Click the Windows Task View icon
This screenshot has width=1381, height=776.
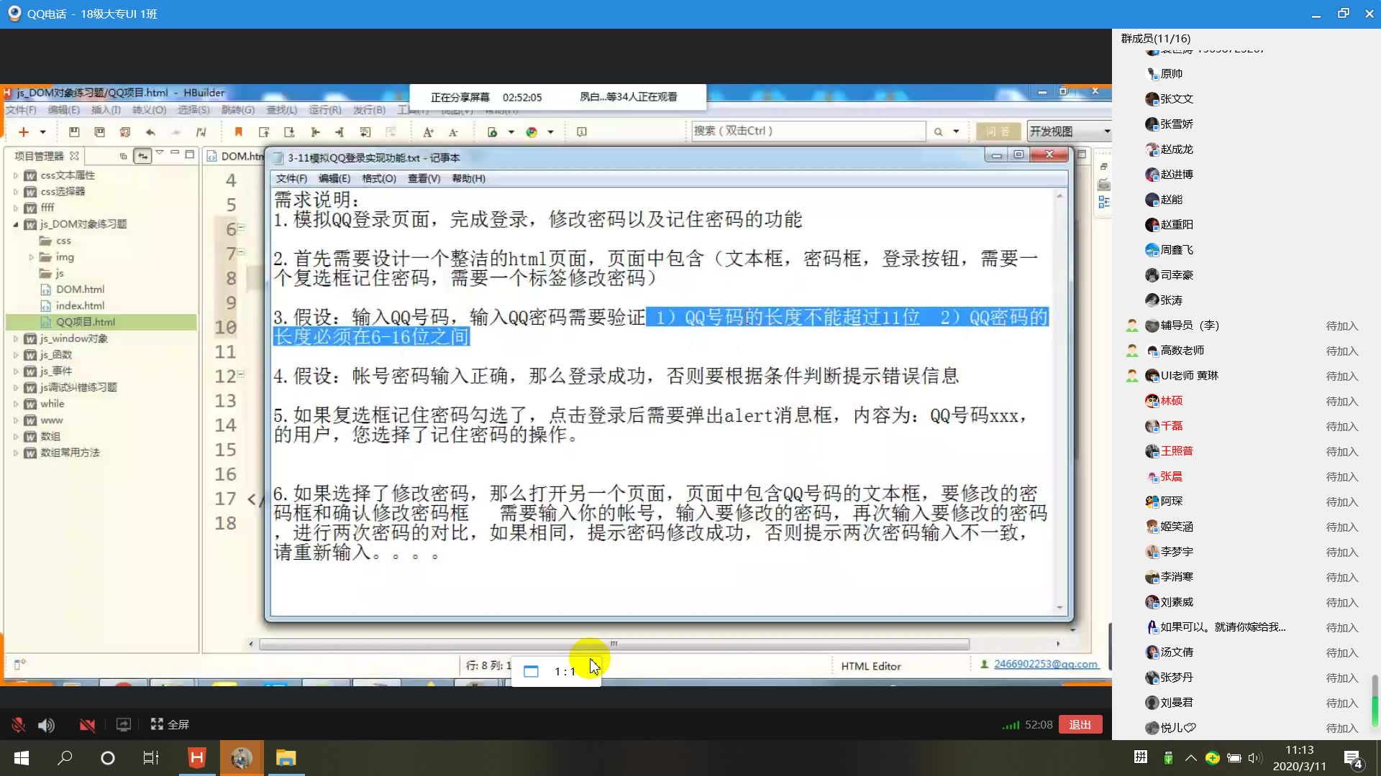click(150, 758)
